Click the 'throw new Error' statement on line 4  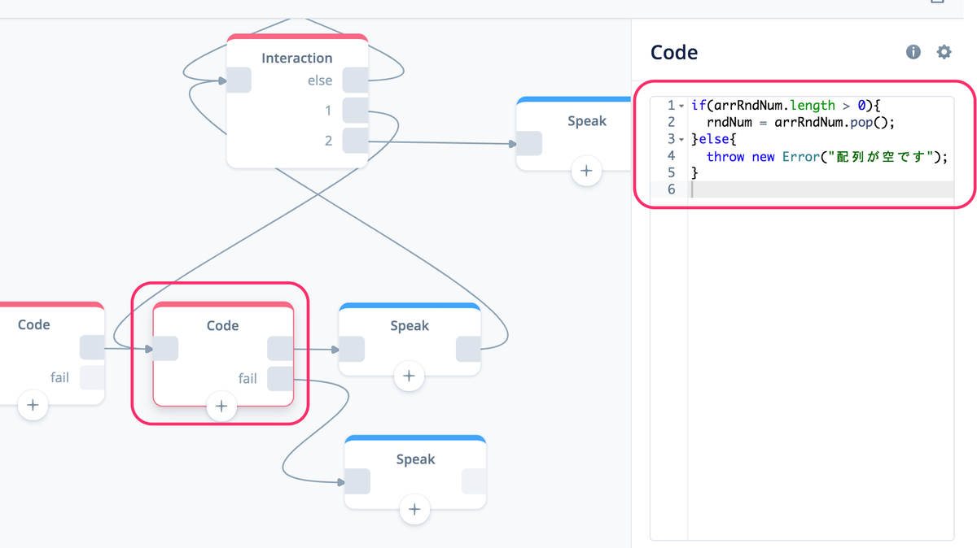coord(763,156)
